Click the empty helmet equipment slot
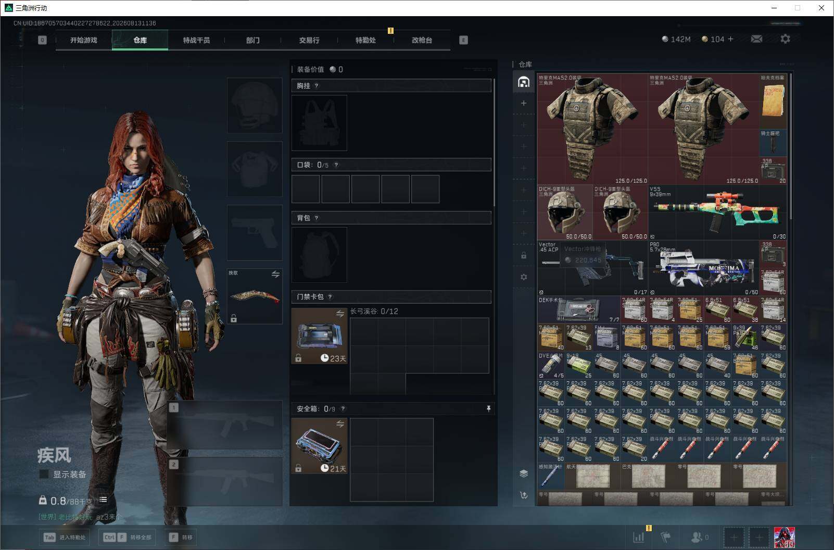This screenshot has height=550, width=834. pyautogui.click(x=255, y=105)
